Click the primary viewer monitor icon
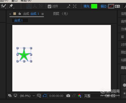The height and width of the screenshot is (103, 126). click(x=15, y=96)
